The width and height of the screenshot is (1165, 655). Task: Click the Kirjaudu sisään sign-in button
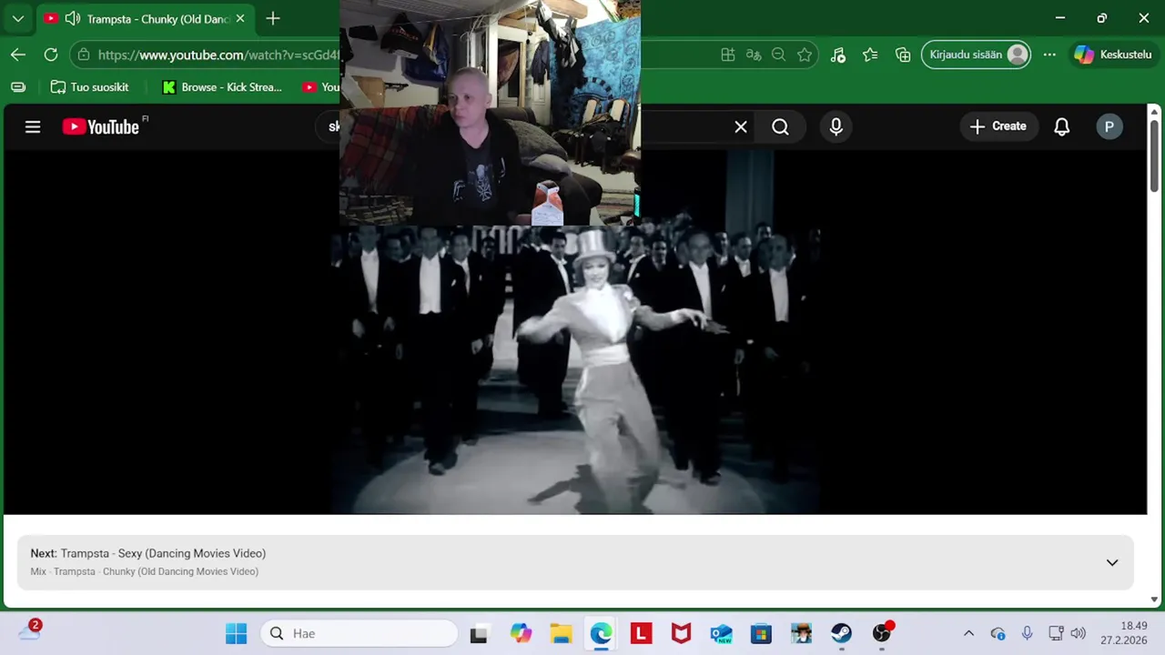pyautogui.click(x=977, y=55)
